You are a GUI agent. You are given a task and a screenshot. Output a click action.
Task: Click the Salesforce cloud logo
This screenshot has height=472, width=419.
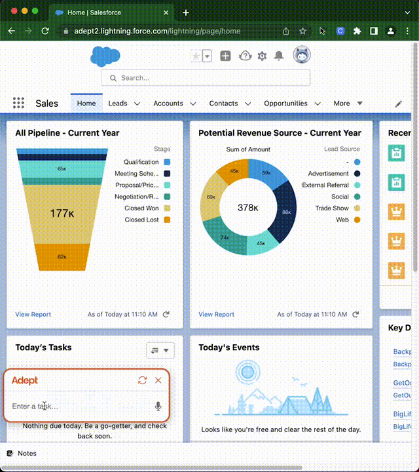[x=105, y=56]
